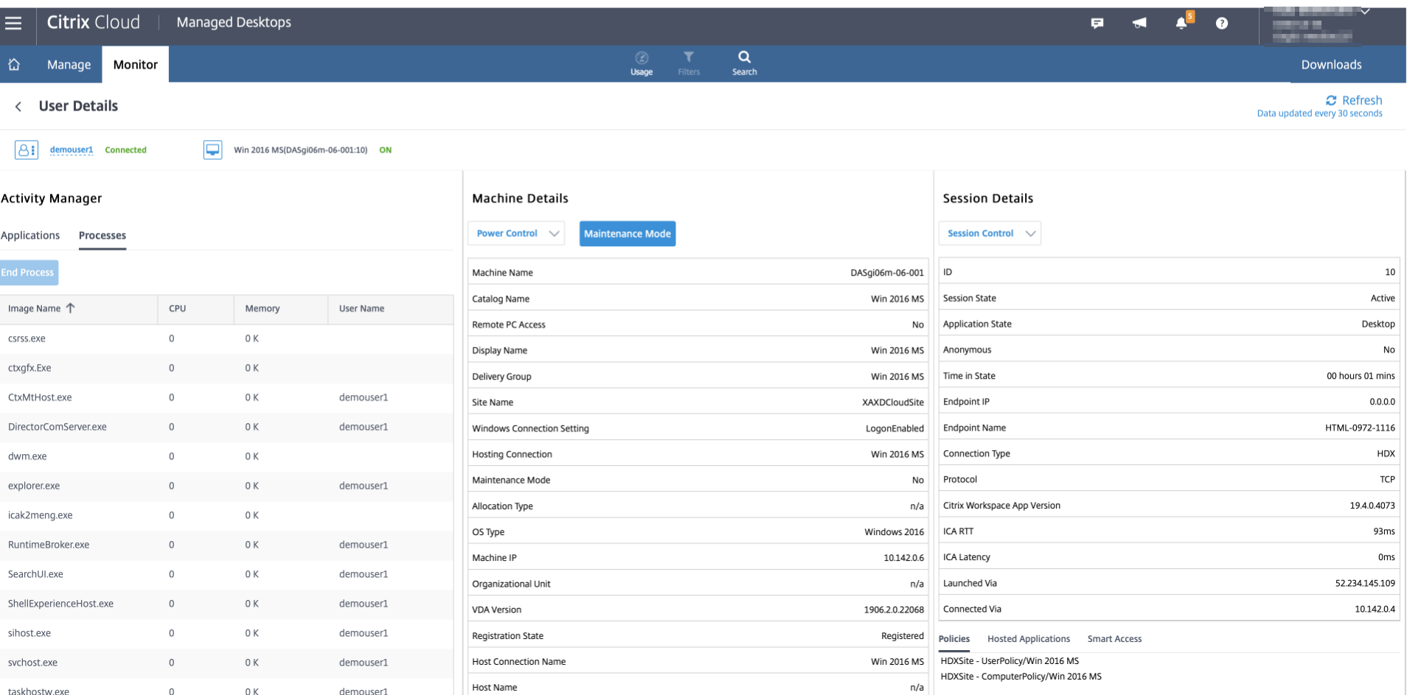Open the chat feedback icon
The image size is (1407, 695).
pos(1097,24)
